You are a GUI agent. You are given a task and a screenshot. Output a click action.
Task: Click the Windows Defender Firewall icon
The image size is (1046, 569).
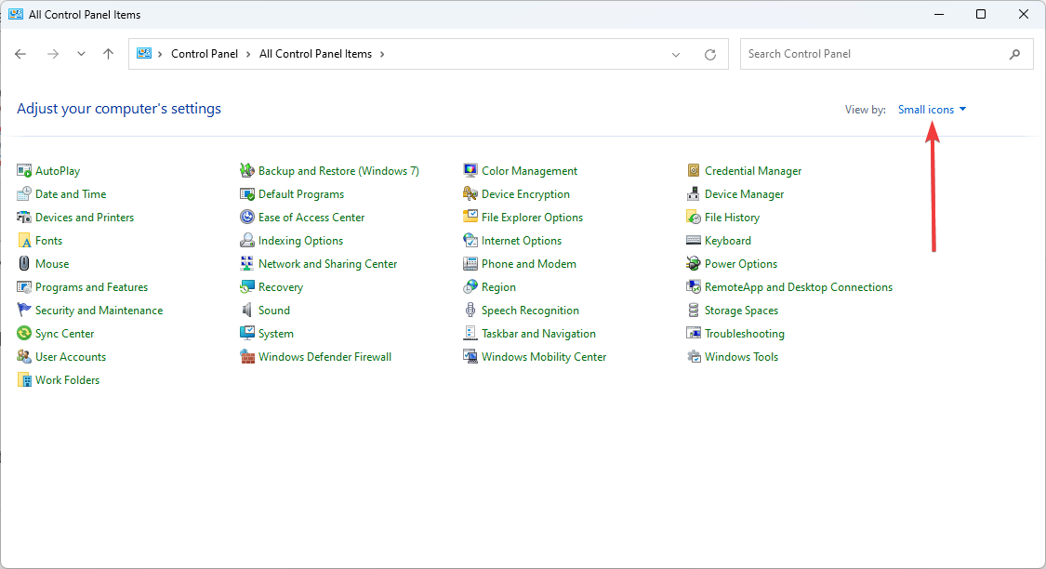pyautogui.click(x=247, y=357)
